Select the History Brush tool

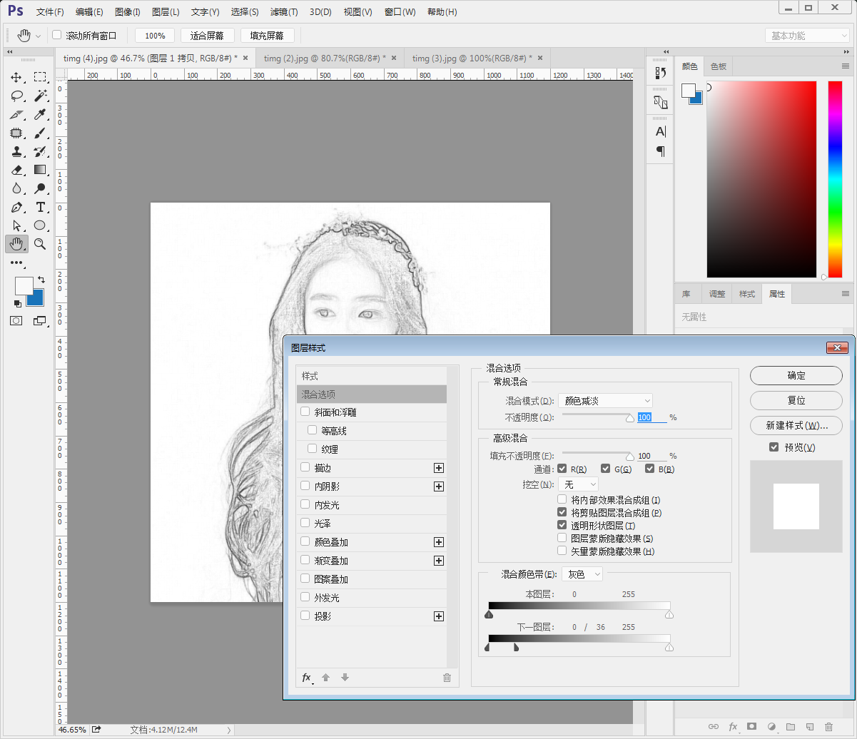tap(40, 151)
